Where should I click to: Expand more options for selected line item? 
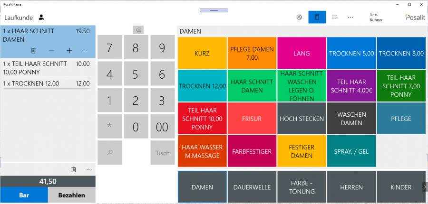coord(85,50)
